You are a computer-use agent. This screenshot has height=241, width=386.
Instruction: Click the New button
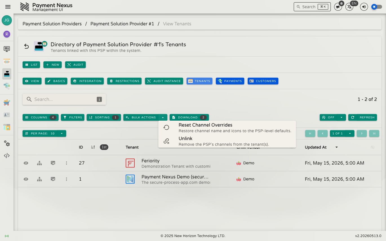click(52, 65)
